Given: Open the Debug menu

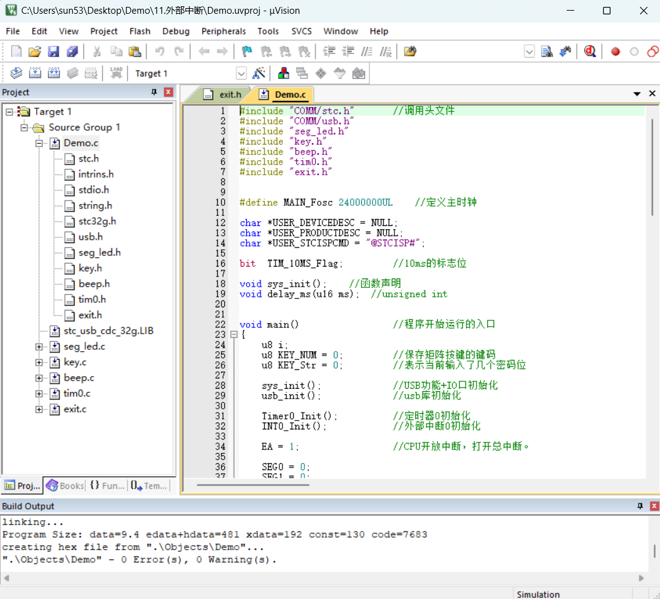Looking at the screenshot, I should (176, 31).
